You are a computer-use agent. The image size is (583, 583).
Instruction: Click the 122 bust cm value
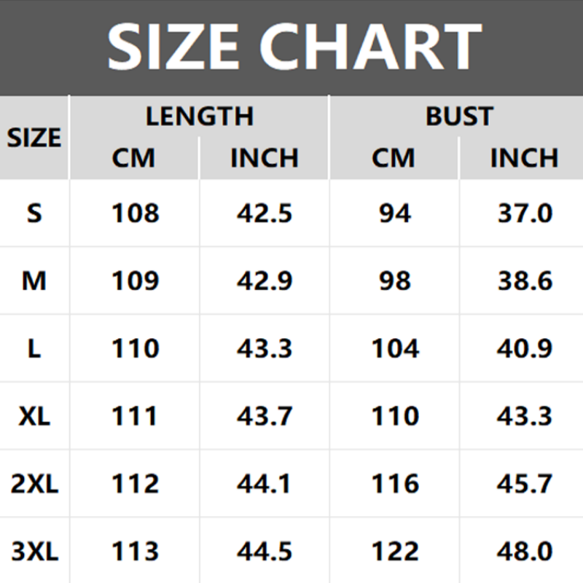coord(395,552)
